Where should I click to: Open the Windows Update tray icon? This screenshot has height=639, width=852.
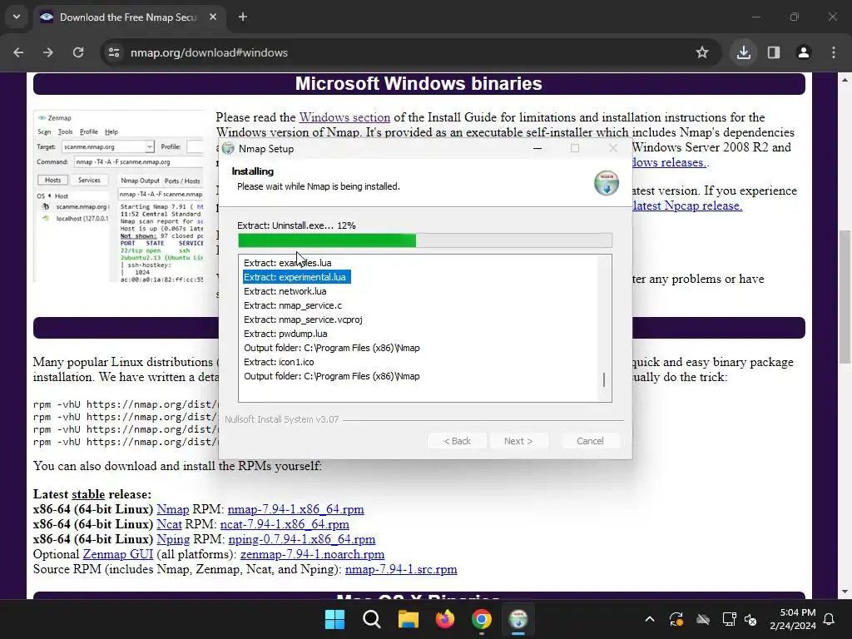(x=676, y=619)
